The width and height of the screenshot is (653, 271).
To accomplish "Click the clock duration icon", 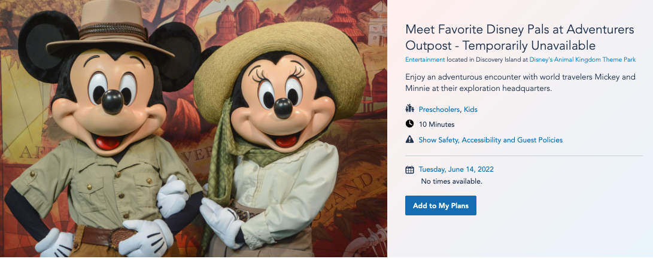I will [409, 124].
